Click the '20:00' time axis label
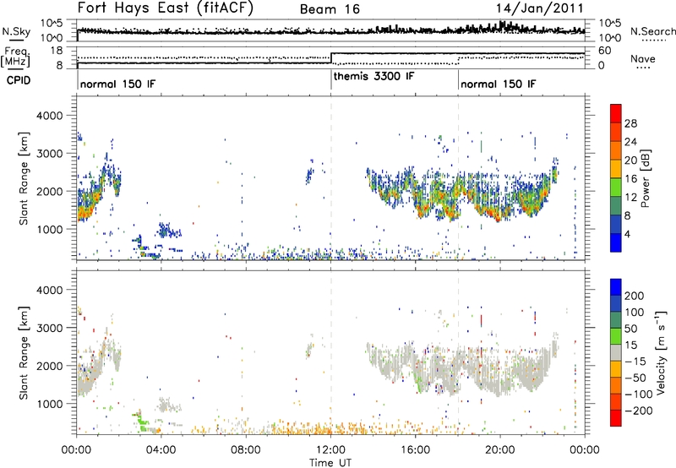Screen dimensions: 676x468 pos(500,449)
